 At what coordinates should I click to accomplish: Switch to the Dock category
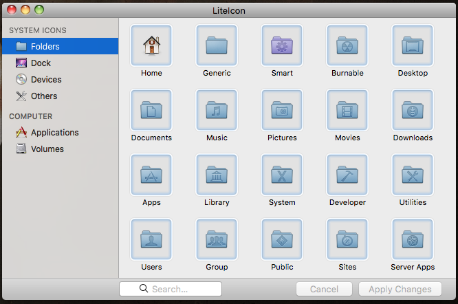60,63
